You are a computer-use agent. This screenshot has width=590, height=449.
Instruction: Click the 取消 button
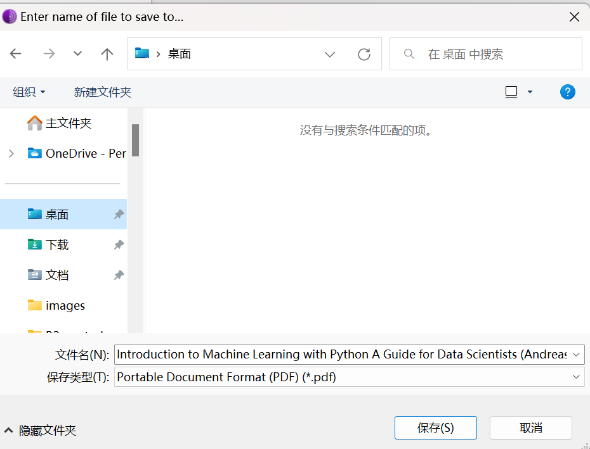(530, 427)
